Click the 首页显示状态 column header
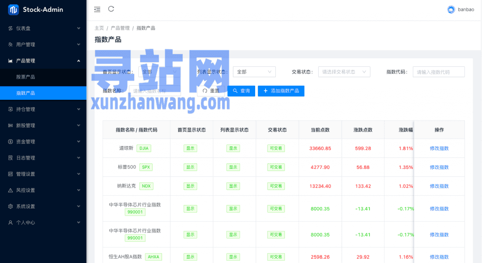482x263 pixels. pos(192,130)
